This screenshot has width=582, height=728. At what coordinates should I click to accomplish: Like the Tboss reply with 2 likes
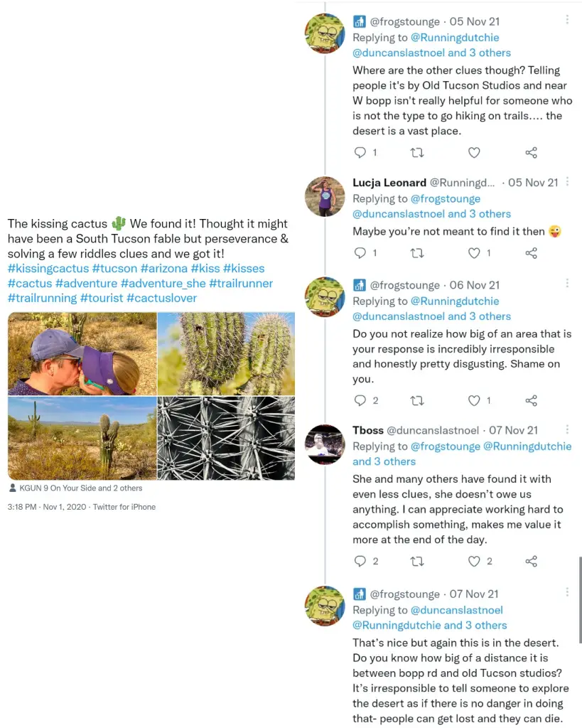474,562
